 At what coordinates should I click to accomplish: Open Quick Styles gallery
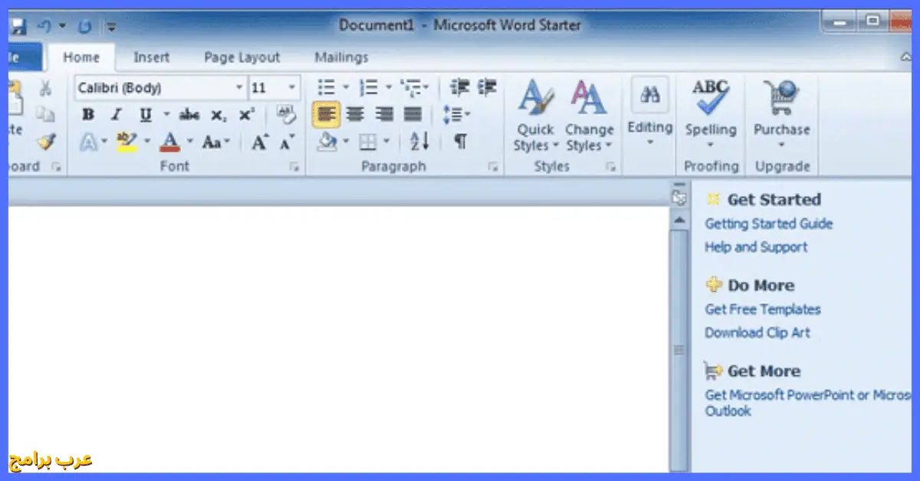click(535, 115)
